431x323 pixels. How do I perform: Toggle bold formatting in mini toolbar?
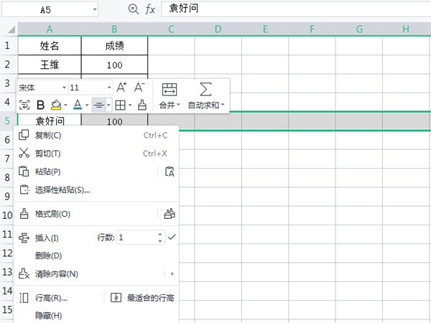tap(40, 105)
